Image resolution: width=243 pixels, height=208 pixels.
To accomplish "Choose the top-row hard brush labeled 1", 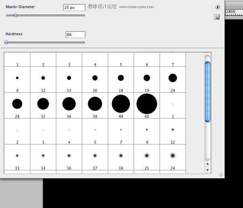I will point(17,59).
